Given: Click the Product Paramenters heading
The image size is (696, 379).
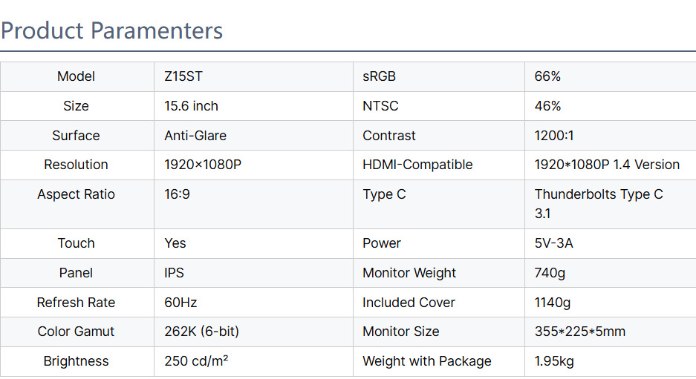Looking at the screenshot, I should point(112,31).
